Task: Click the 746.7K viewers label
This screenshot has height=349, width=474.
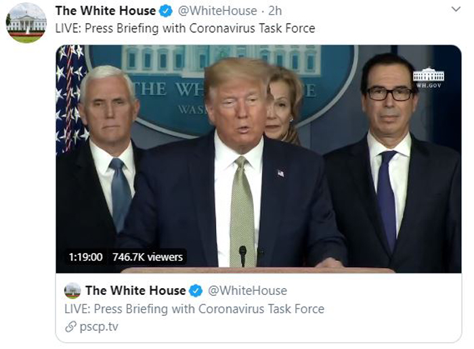Action: pos(148,257)
